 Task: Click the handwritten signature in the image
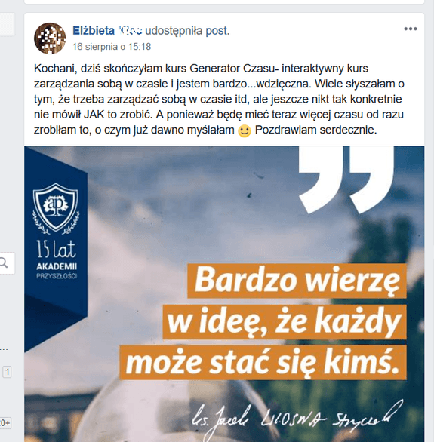click(297, 419)
